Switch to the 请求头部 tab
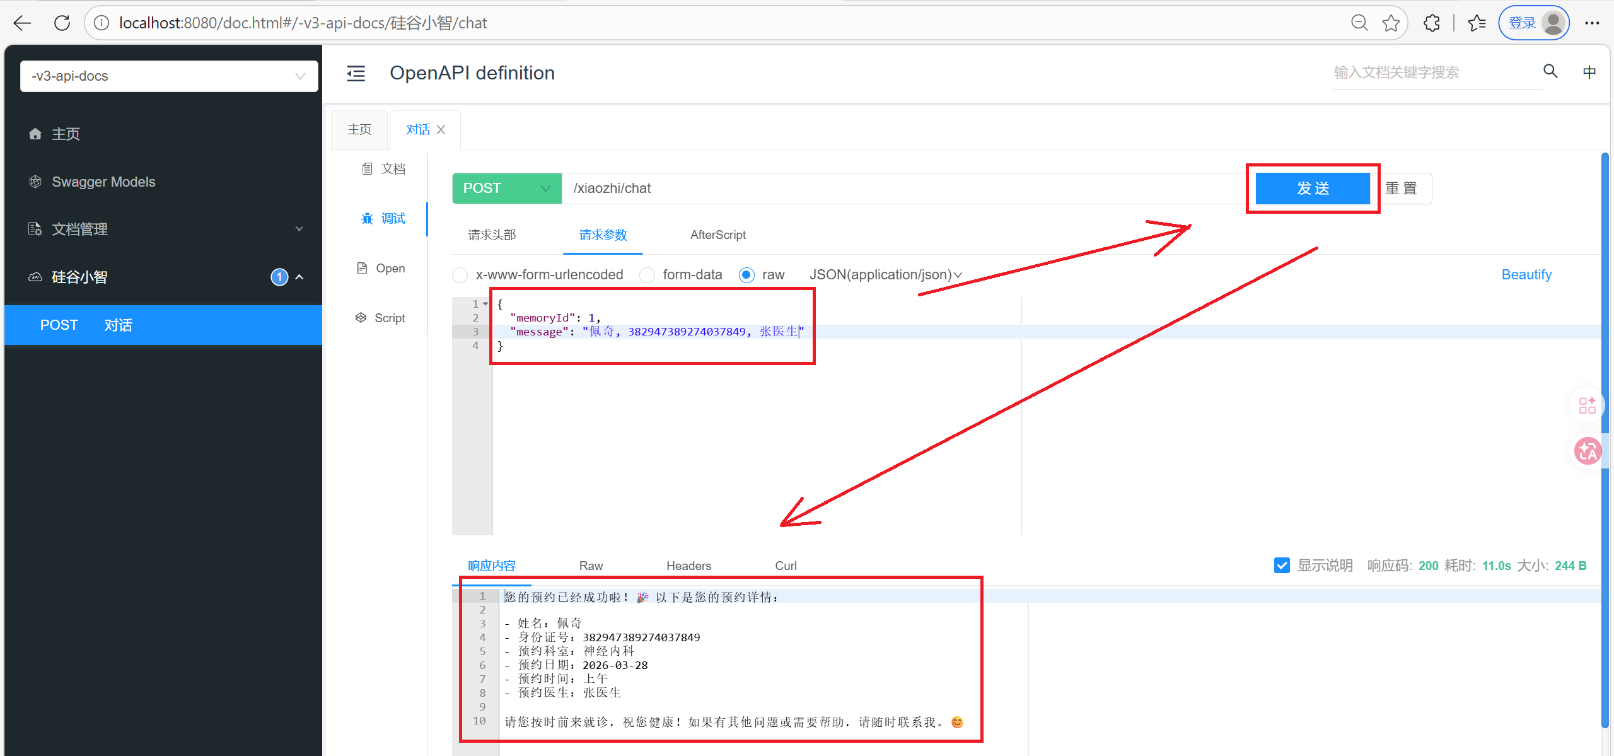The width and height of the screenshot is (1614, 756). (x=492, y=235)
